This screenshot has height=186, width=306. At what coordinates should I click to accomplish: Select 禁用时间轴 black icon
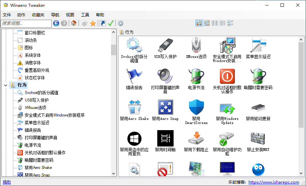[x=165, y=138]
